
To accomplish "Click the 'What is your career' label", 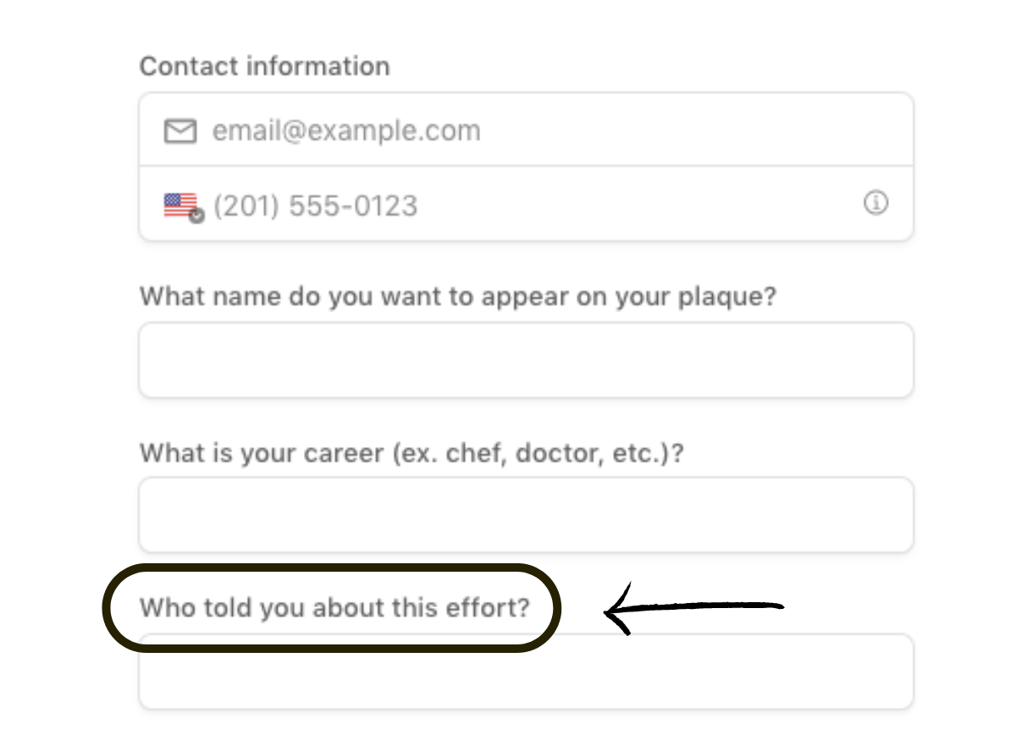I will 411,452.
